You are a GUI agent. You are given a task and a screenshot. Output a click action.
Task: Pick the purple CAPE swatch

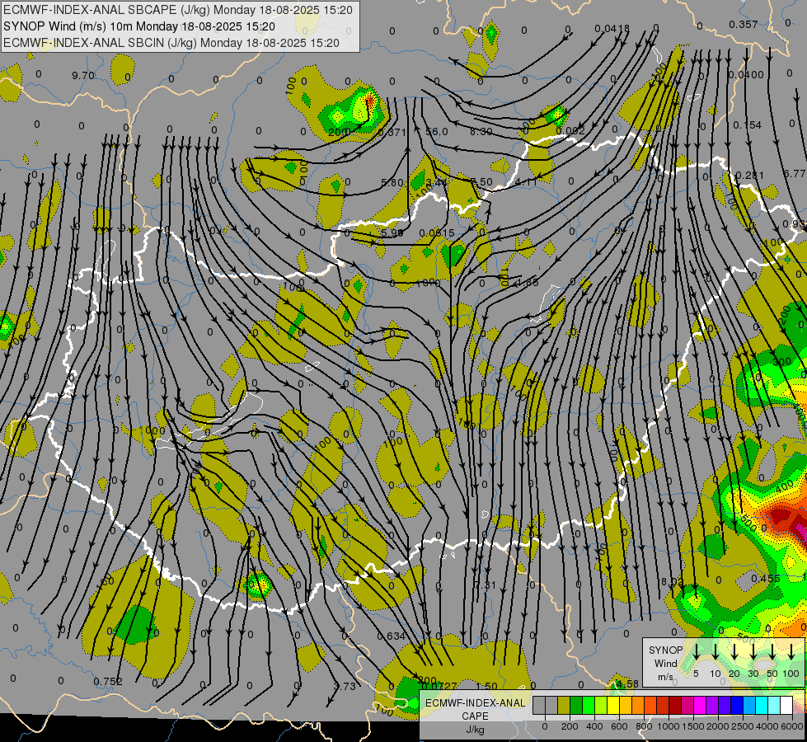click(712, 705)
